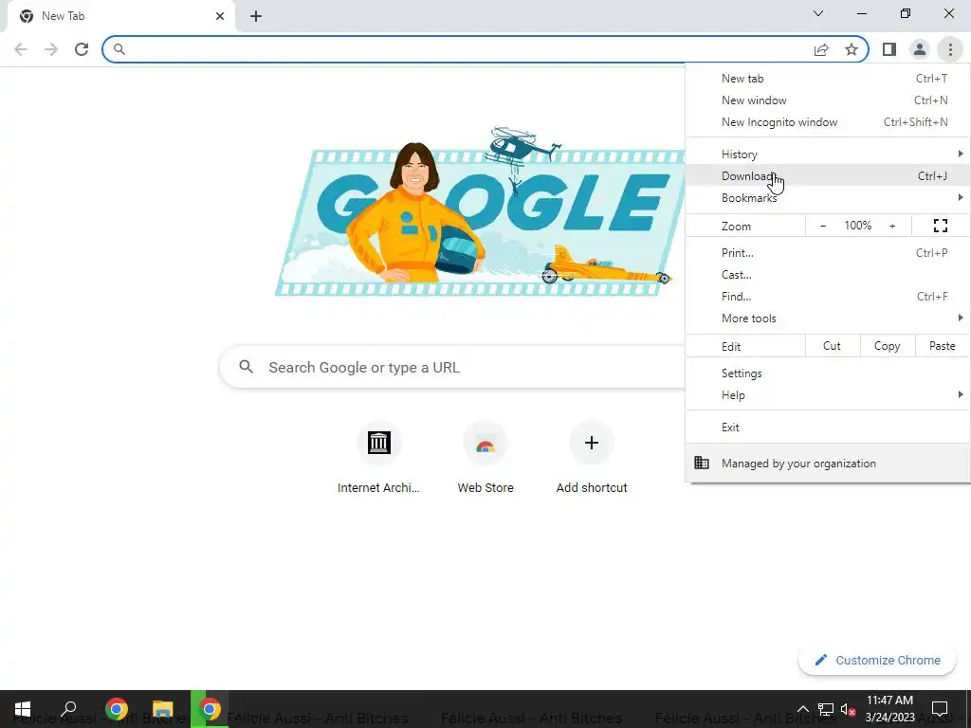Click the fullscreen icon in Zoom row

coord(940,226)
